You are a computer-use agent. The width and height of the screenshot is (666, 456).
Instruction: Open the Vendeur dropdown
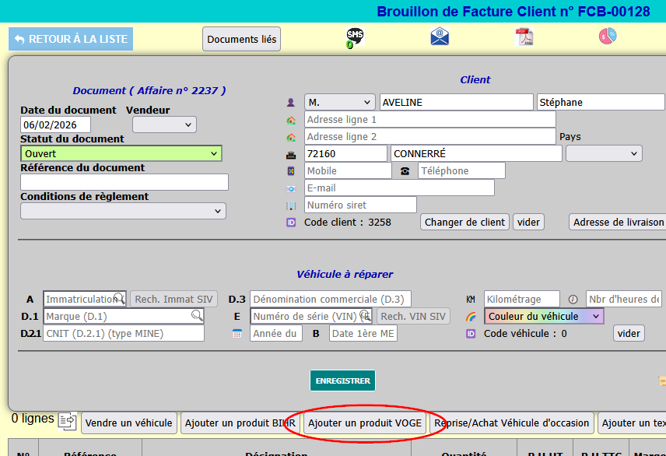164,125
